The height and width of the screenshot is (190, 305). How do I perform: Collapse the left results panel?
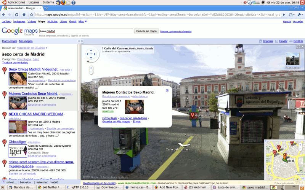[80, 41]
